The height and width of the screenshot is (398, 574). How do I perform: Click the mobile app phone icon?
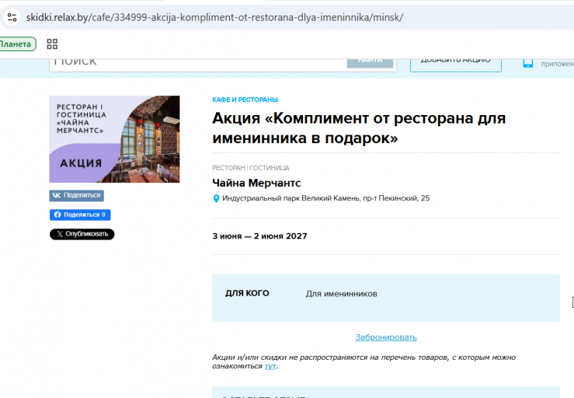click(527, 63)
